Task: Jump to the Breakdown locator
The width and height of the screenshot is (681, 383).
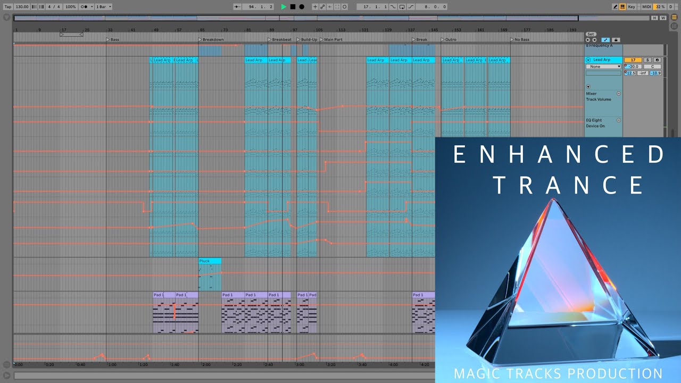Action: (211, 39)
